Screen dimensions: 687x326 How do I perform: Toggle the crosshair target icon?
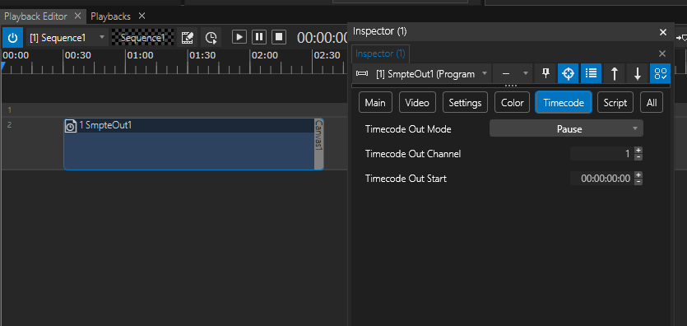(x=569, y=73)
